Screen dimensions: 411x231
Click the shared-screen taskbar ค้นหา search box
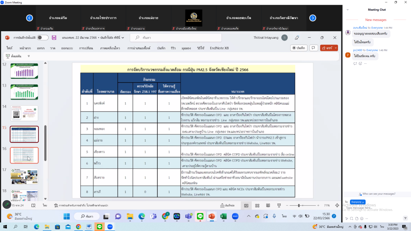[87, 216]
